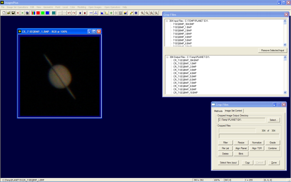Image resolution: width=291 pixels, height=182 pixels.
Task: Select the green channel toolbar icon
Action: pos(43,13)
